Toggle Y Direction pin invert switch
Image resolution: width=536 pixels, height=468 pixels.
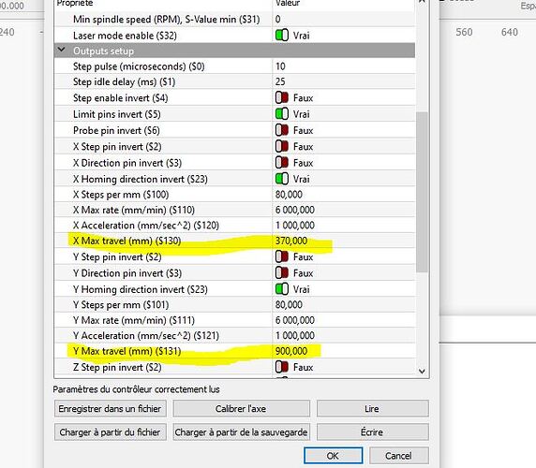pos(282,272)
